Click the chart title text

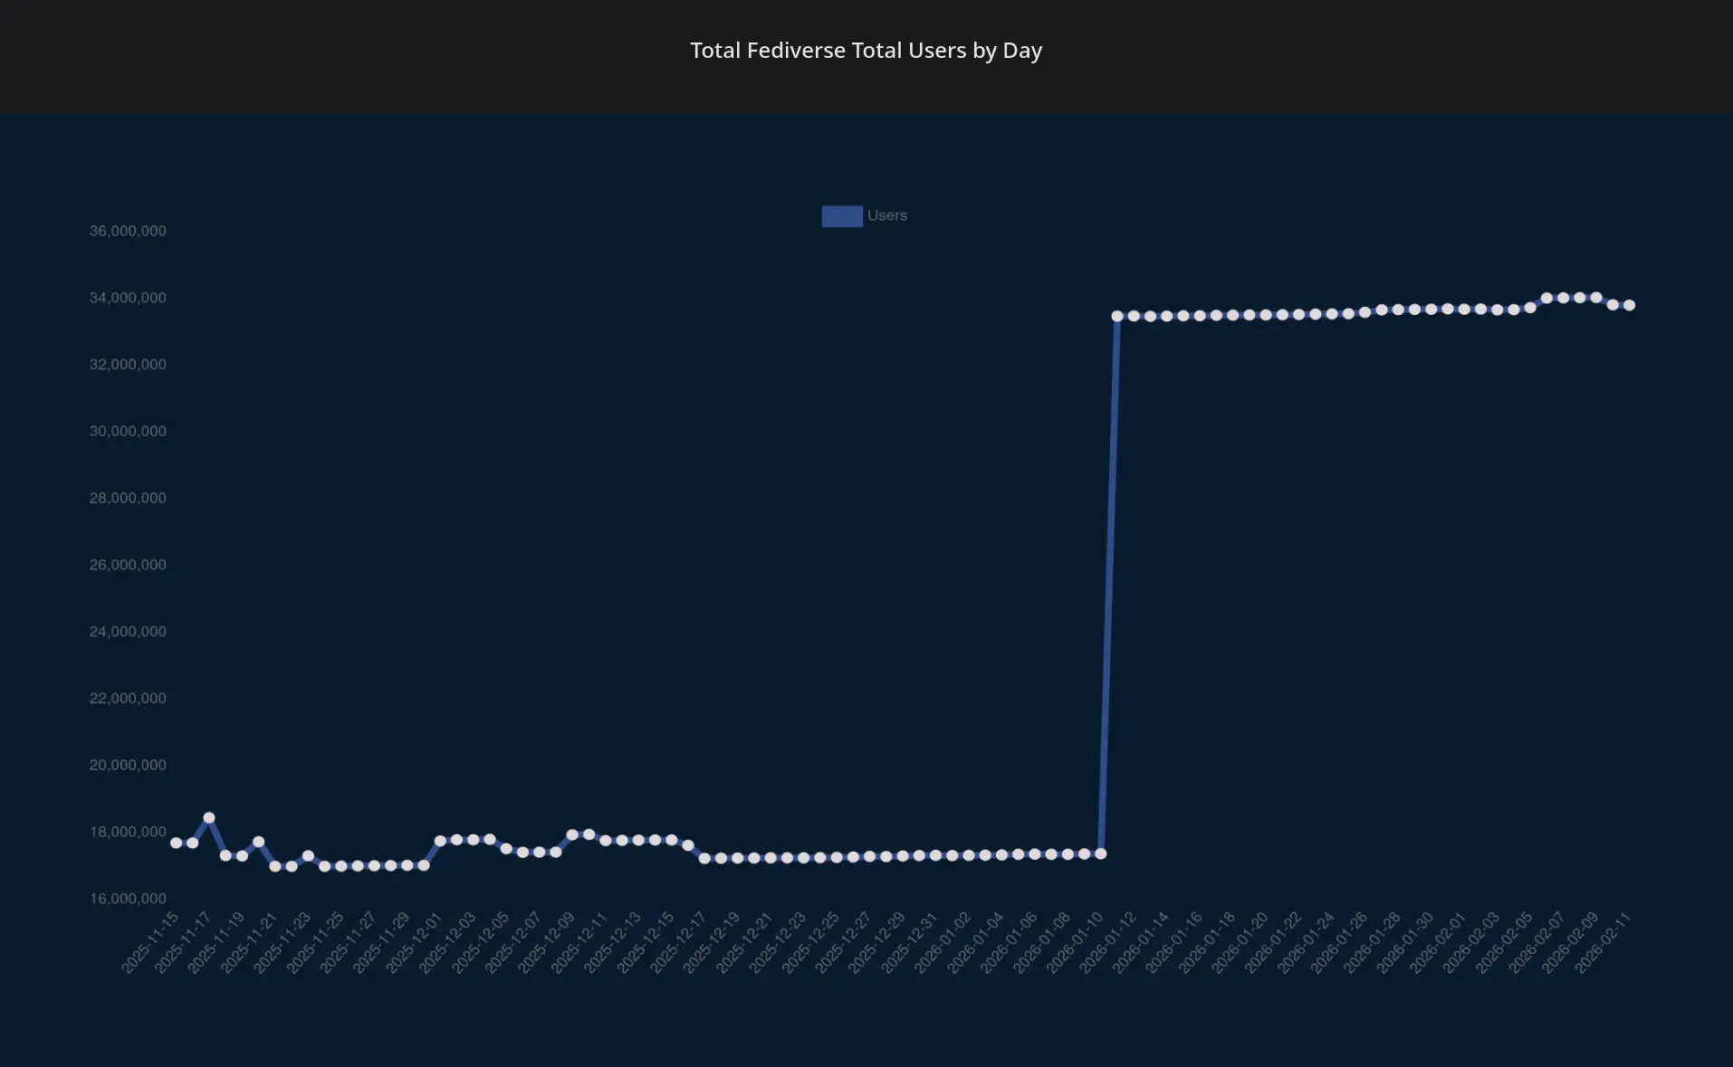(866, 51)
